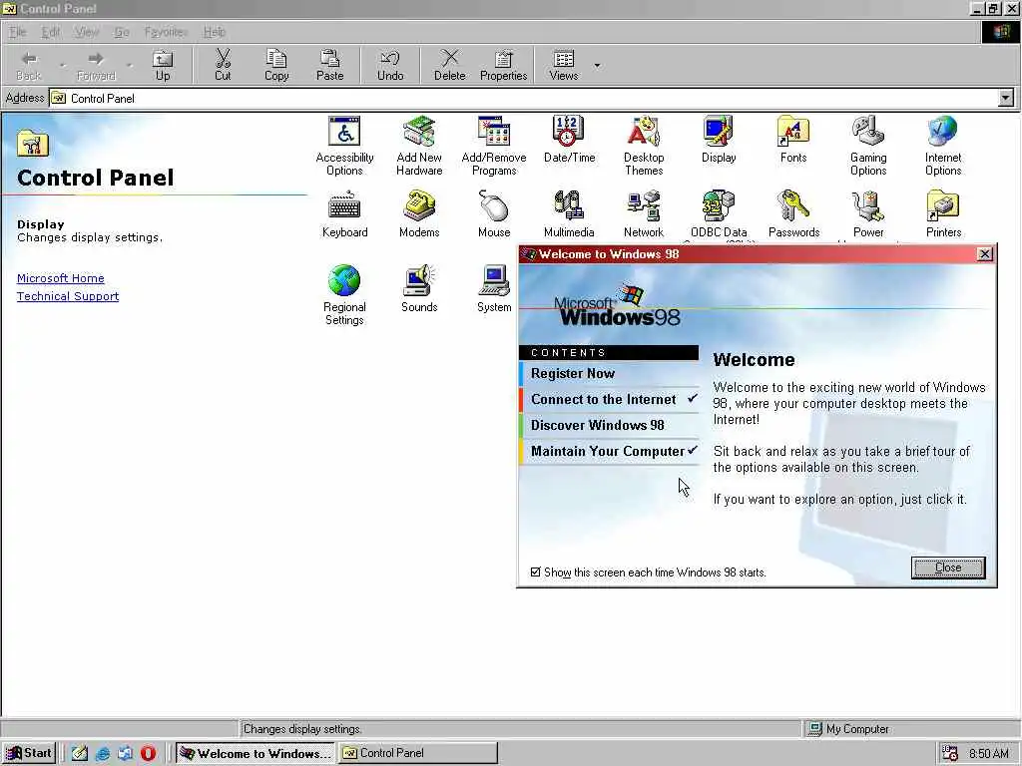This screenshot has height=766, width=1022.
Task: Open the Multimedia icon
Action: click(x=569, y=214)
